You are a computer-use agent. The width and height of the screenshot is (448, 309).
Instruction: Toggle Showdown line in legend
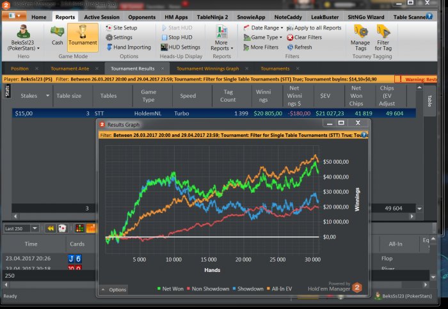(x=248, y=289)
